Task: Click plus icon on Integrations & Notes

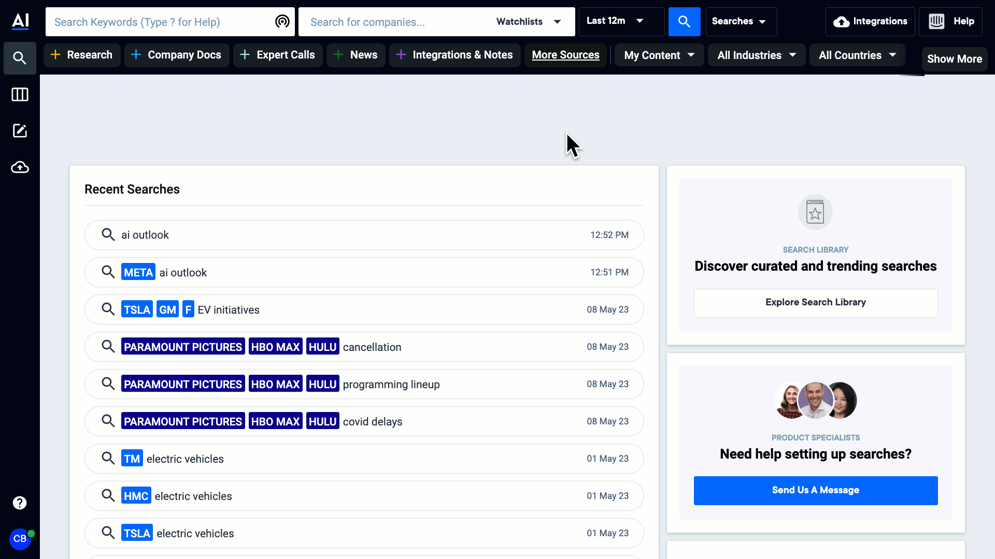Action: pyautogui.click(x=401, y=54)
